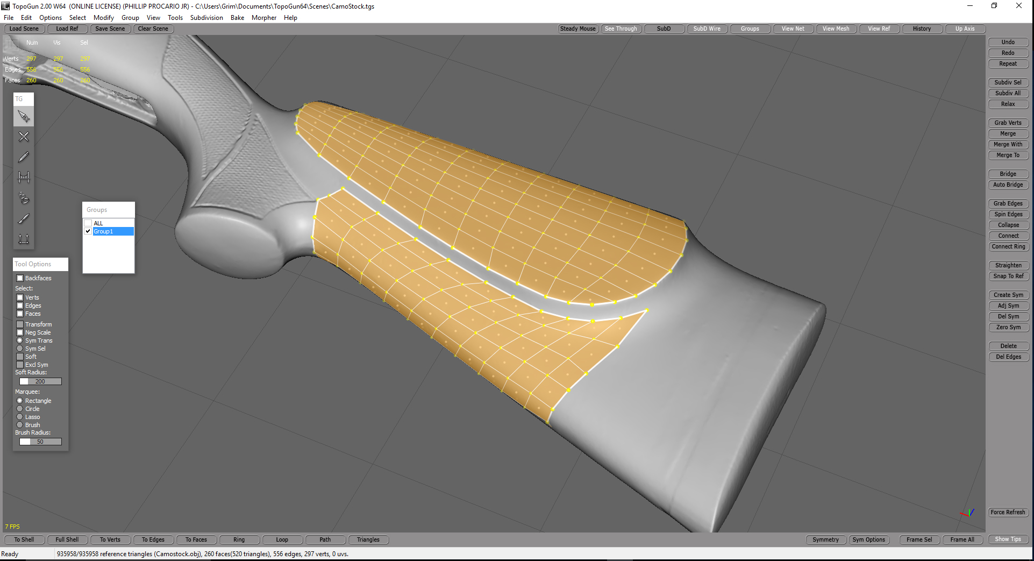The image size is (1034, 561).
Task: Enable the Excl Sym checkbox
Action: [x=20, y=365]
